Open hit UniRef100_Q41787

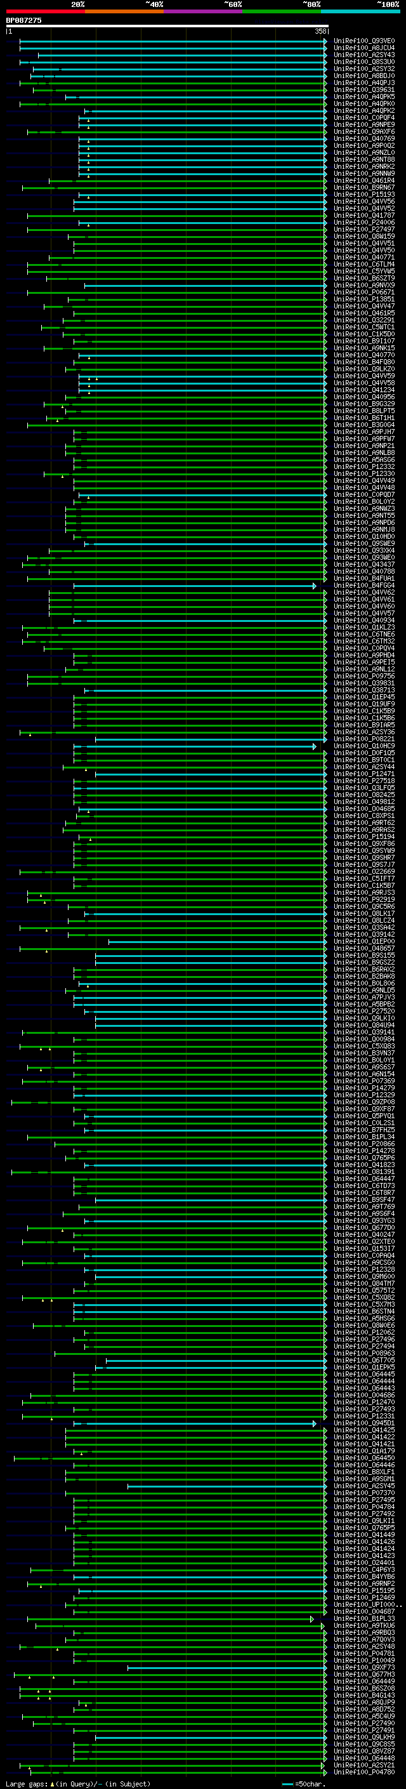[364, 215]
